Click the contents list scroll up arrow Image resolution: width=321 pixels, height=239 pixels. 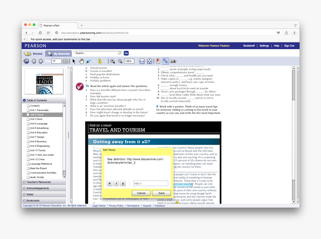point(64,105)
